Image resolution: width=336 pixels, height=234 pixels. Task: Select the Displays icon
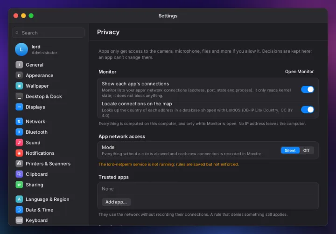pos(19,107)
